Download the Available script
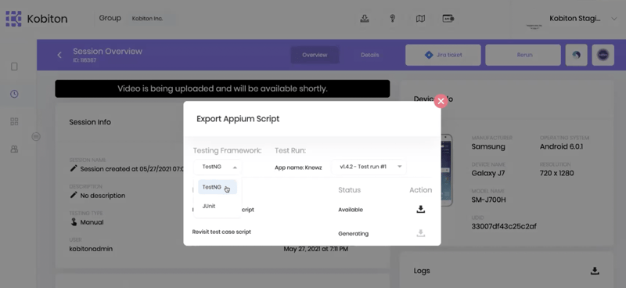Screen dimensions: 626x288 (420, 209)
